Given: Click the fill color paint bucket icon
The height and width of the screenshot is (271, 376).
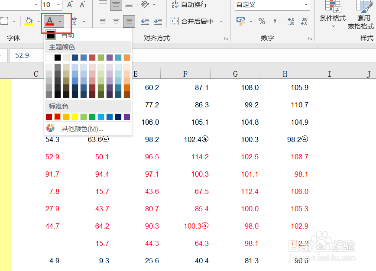Looking at the screenshot, I should click(29, 21).
